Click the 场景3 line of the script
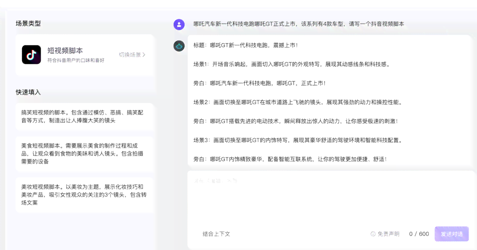This screenshot has height=250, width=477. [x=298, y=140]
